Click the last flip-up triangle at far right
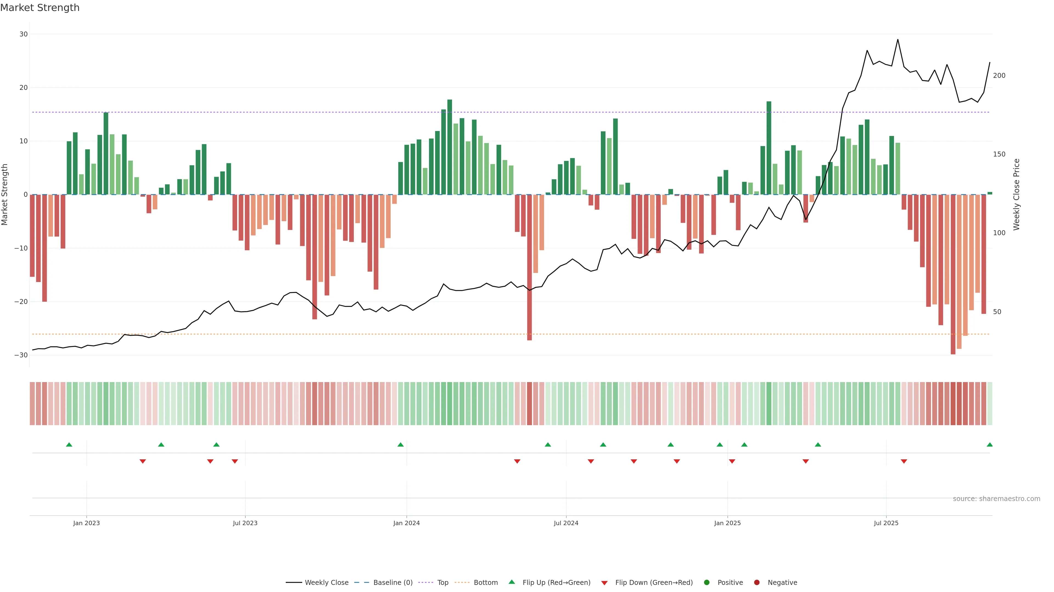Viewport: 1054px width, 592px height. [989, 445]
